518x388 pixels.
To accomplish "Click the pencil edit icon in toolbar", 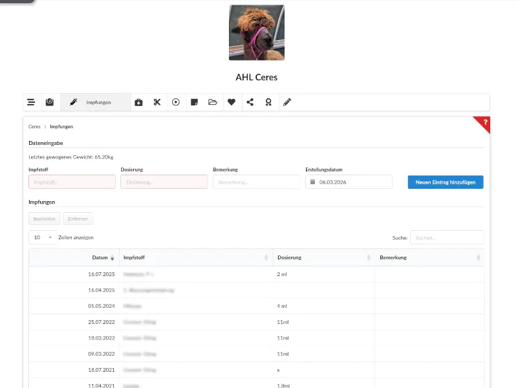I will pyautogui.click(x=287, y=102).
